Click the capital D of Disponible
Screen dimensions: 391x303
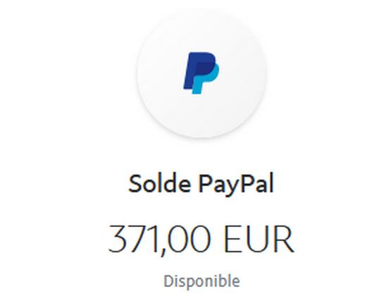point(169,281)
